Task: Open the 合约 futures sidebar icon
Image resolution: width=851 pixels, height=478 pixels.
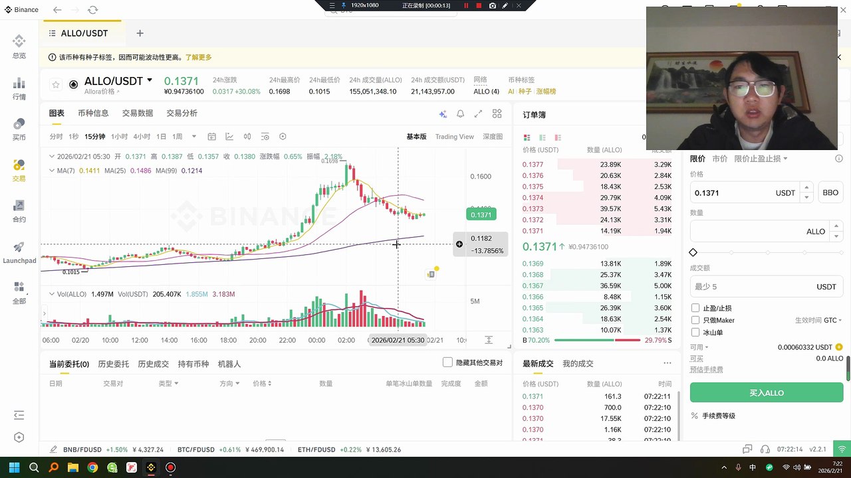Action: click(19, 206)
